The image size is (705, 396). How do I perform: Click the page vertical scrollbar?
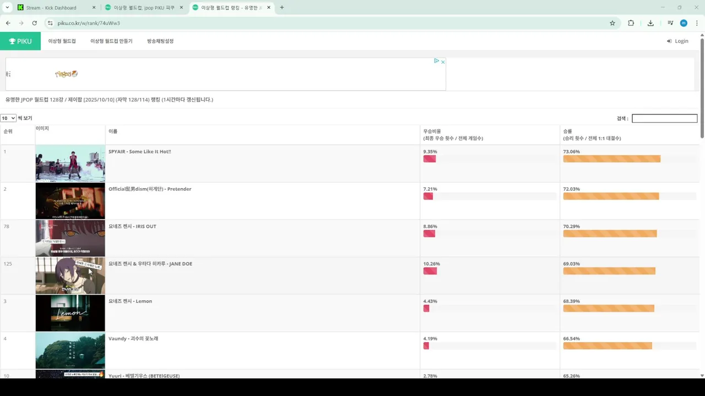tap(702, 88)
